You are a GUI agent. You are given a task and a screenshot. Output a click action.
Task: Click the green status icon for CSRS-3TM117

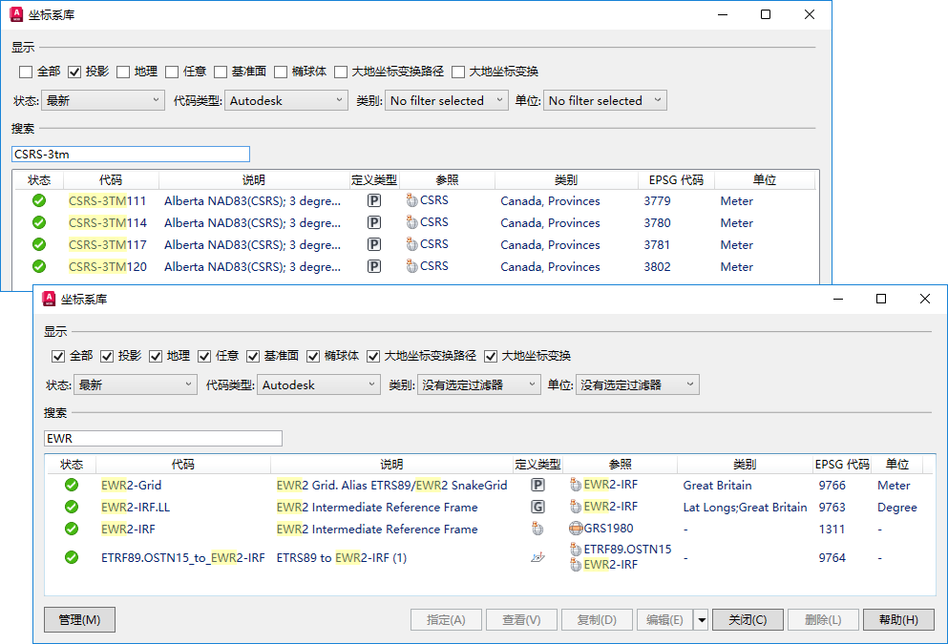pos(39,244)
